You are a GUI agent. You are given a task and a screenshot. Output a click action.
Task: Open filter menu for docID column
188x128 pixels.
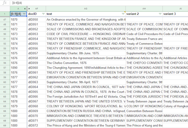click(43, 14)
